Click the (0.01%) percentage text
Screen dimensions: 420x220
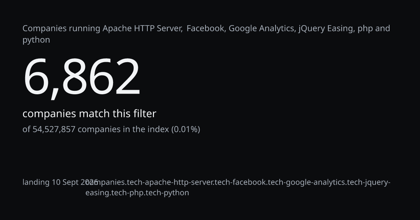pyautogui.click(x=185, y=130)
